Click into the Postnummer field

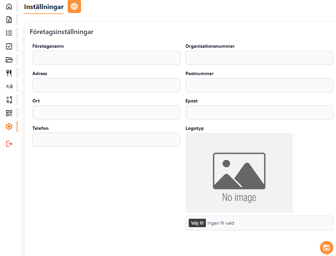259,85
